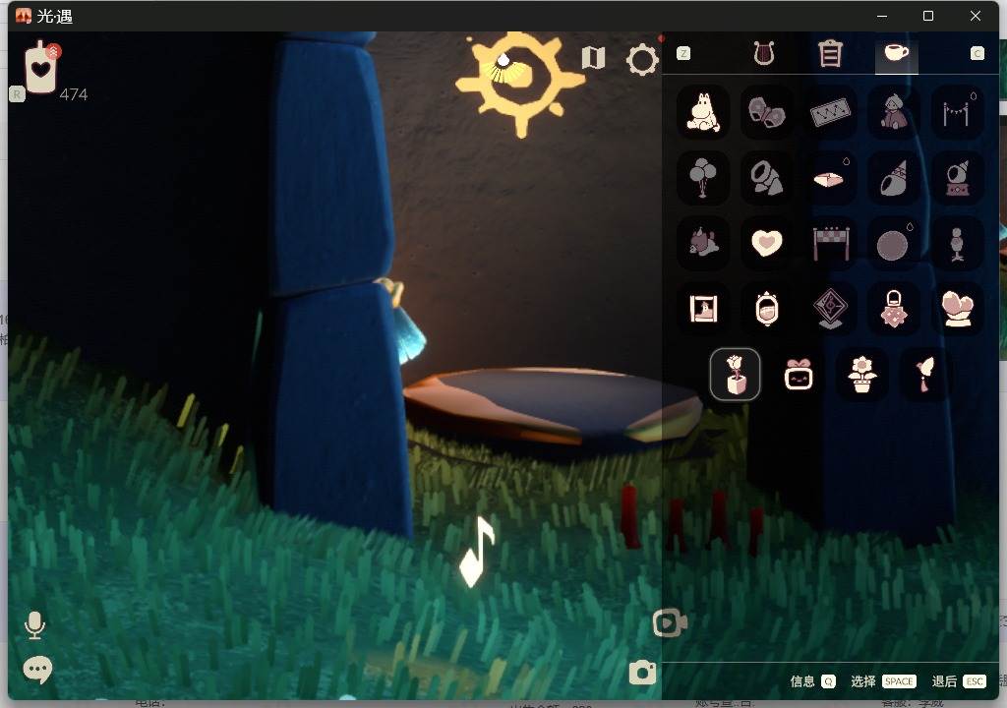Pick the checkered banner gate prop
1007x708 pixels.
point(830,244)
